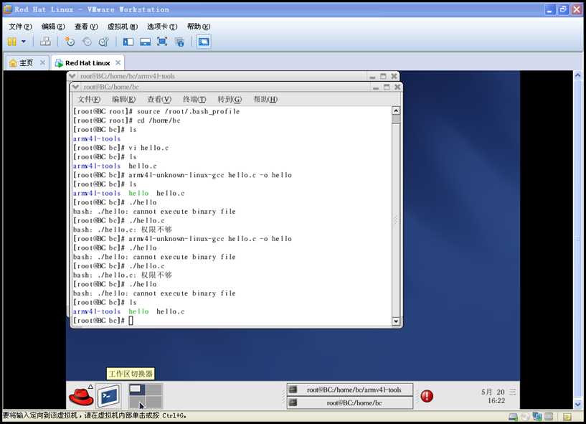Click the armv4l-tools directory in last ls output
The height and width of the screenshot is (424, 586).
coord(97,311)
